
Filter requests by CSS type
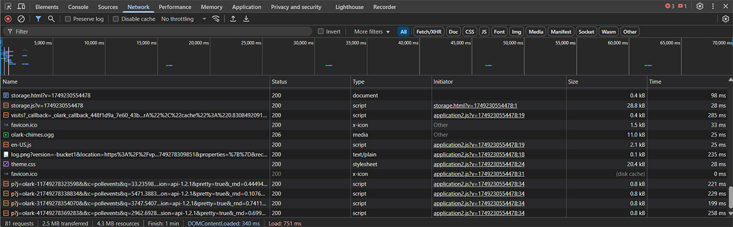pyautogui.click(x=470, y=31)
